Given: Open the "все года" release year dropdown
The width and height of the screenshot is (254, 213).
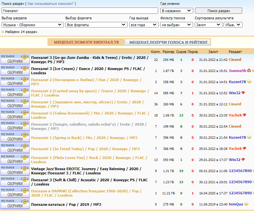Looking at the screenshot, I should [144, 25].
